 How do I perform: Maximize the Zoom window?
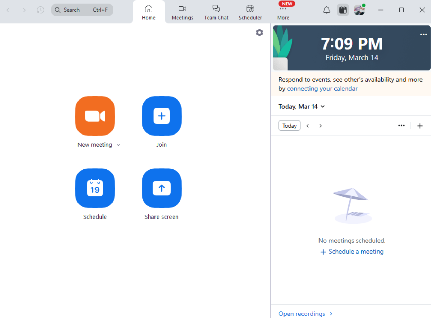[x=401, y=10]
